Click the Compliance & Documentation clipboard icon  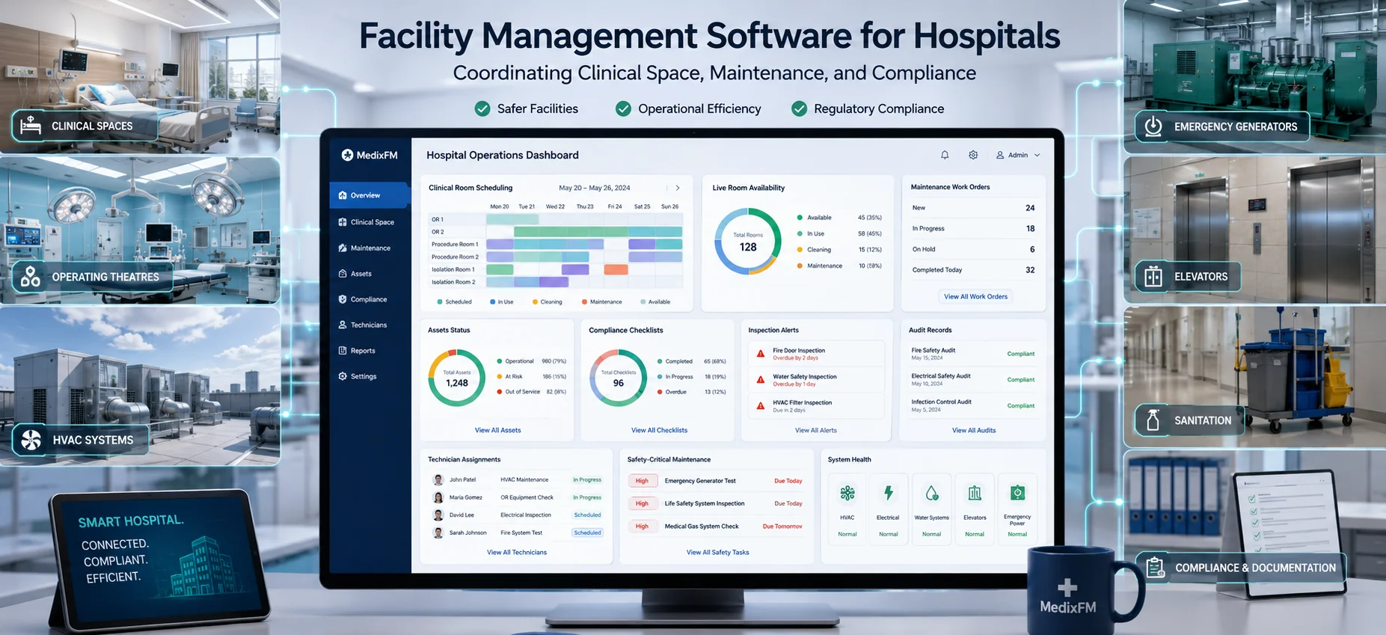[1156, 568]
